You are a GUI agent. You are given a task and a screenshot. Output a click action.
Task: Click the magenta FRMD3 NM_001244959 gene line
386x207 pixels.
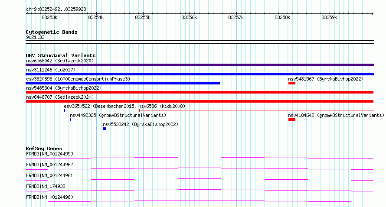pos(200,158)
